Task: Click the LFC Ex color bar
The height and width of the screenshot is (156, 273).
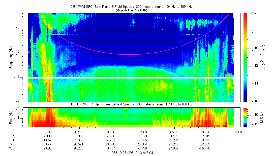Action: pyautogui.click(x=245, y=117)
